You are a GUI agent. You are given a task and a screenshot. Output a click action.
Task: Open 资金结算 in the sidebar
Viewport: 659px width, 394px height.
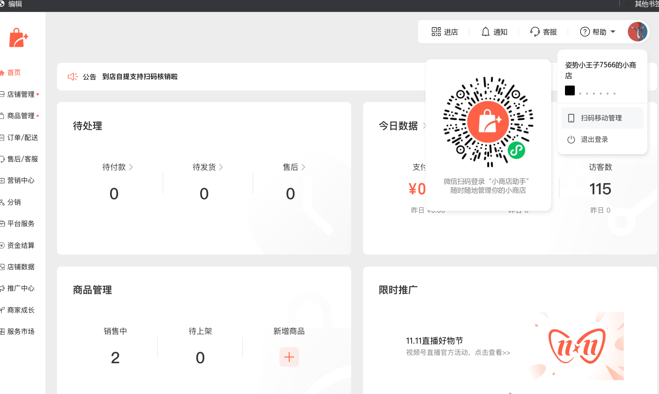tap(20, 245)
